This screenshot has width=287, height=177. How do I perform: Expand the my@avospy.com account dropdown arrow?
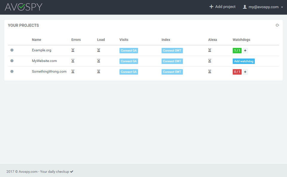pos(282,7)
